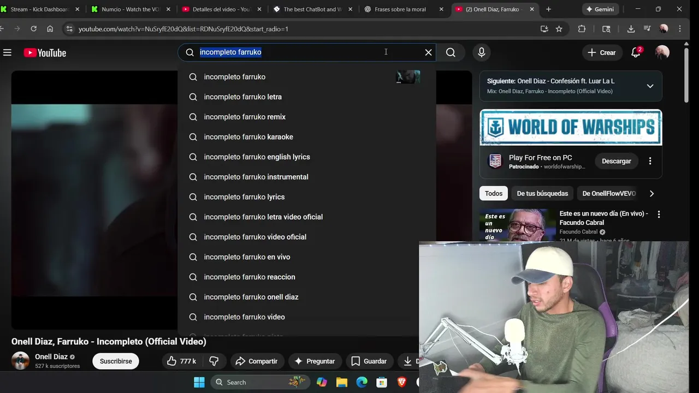The height and width of the screenshot is (393, 699).
Task: Choose incompleto farruko letra video oficial
Action: tap(307, 217)
